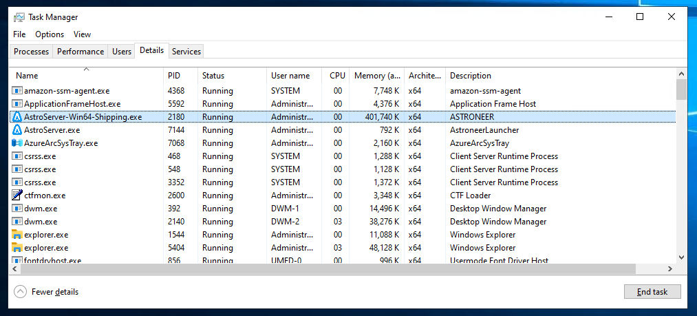The width and height of the screenshot is (697, 316).
Task: Click the icon of dwm.exe PID 2140
Action: pyautogui.click(x=17, y=222)
